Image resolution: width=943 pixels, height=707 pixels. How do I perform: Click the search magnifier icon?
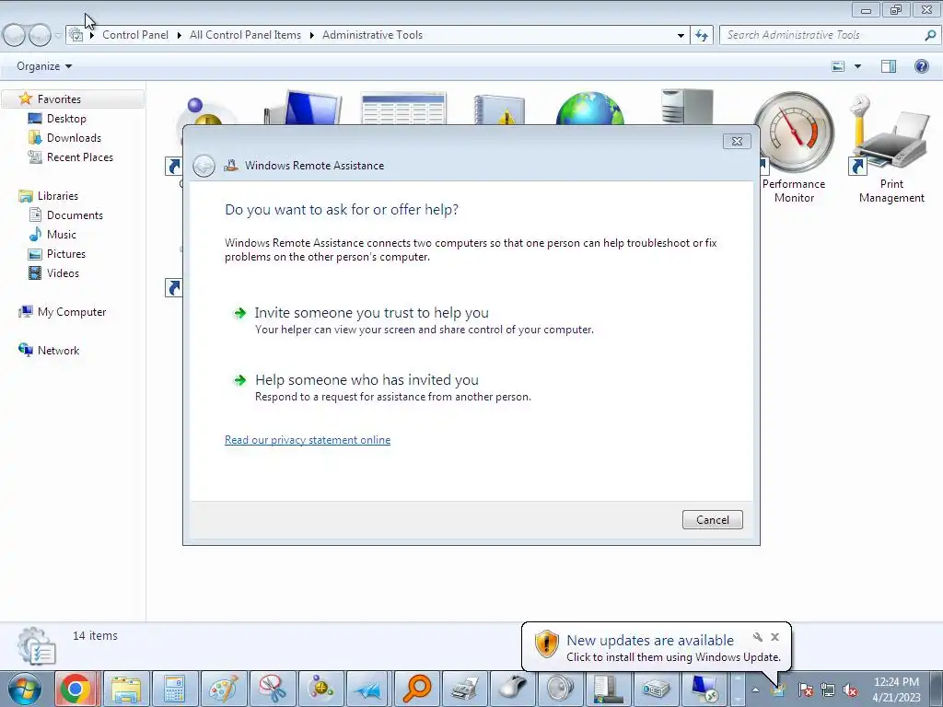[x=930, y=35]
